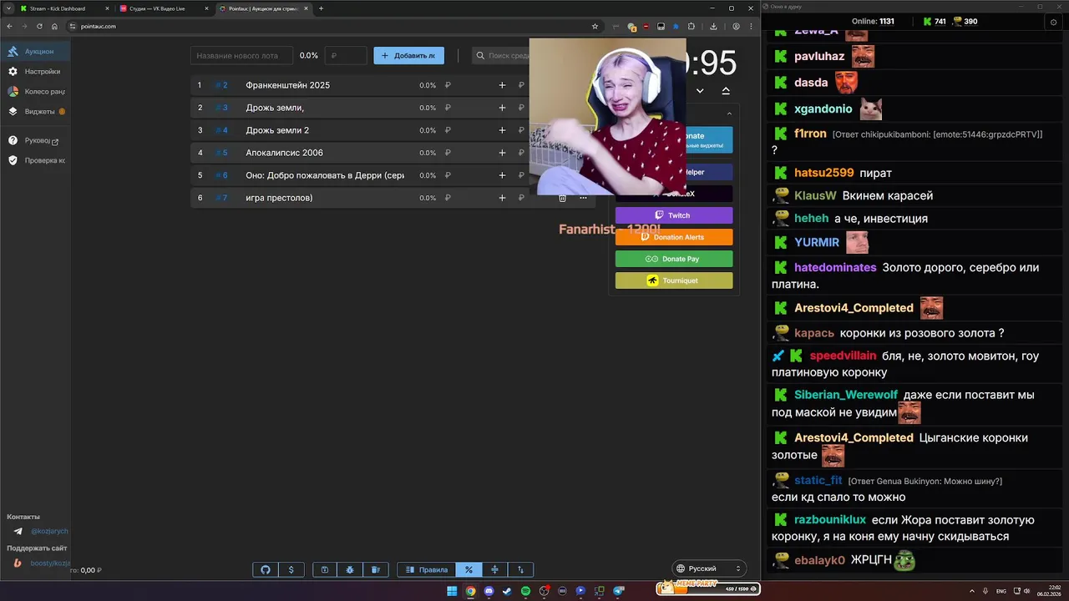This screenshot has width=1069, height=601.
Task: Click the Поиск search field
Action: (x=501, y=56)
